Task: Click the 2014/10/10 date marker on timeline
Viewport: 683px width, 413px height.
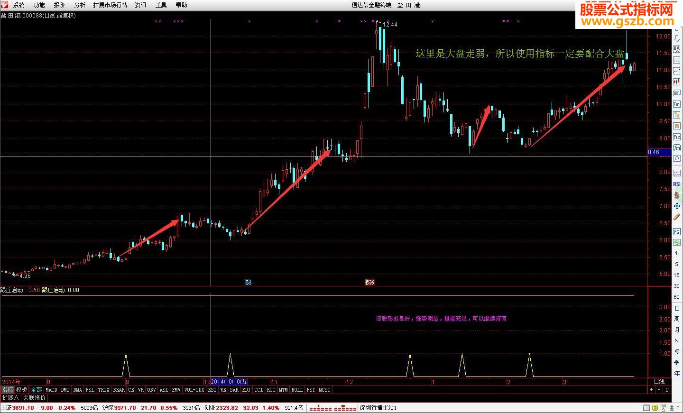Action: (229, 381)
